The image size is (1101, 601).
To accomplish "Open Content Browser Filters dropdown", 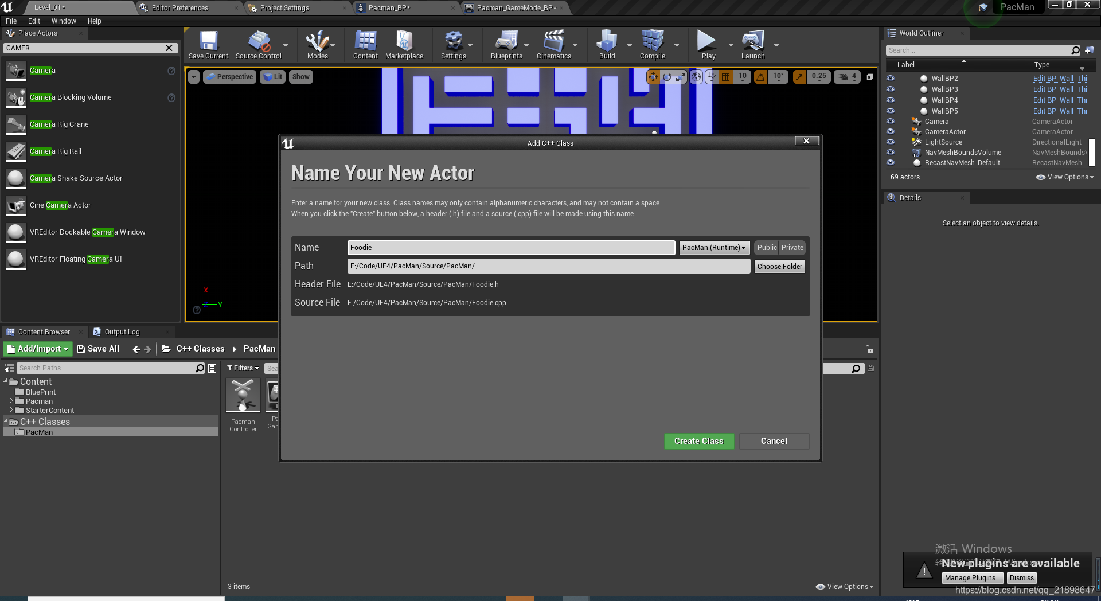I will (243, 368).
